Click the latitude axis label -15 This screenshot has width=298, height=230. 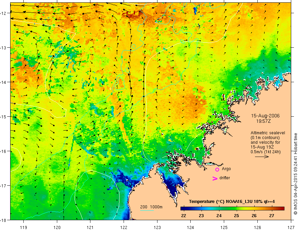tap(4, 116)
